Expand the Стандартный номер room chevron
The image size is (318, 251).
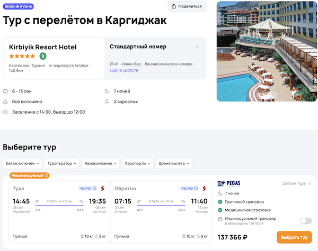point(197,47)
